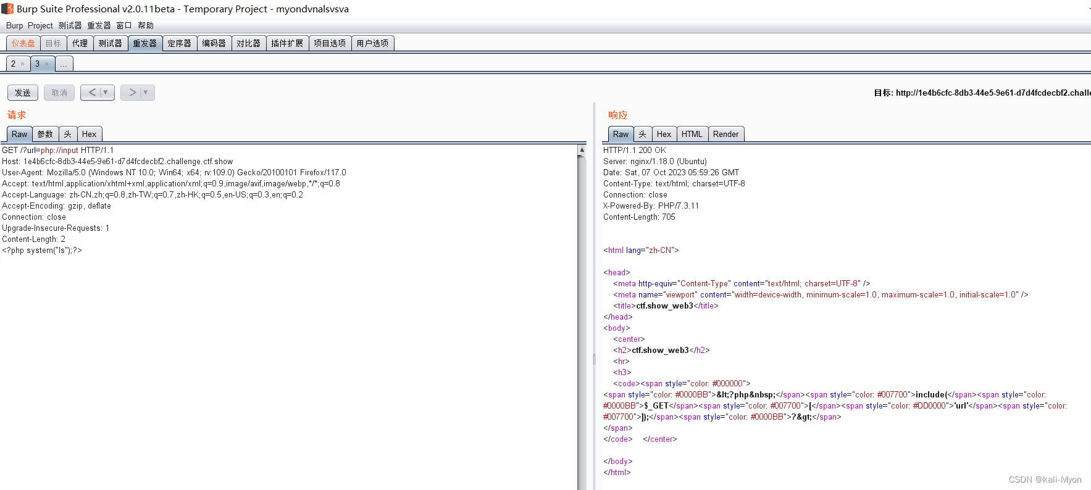The height and width of the screenshot is (490, 1091).
Task: Click the Host header line in request
Action: coord(117,161)
